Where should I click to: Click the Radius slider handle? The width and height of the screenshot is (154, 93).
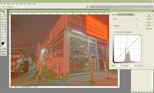[x=125, y=21]
